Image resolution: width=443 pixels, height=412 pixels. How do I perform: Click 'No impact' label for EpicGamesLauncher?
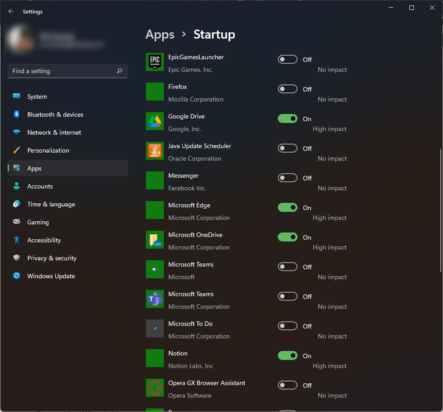332,70
